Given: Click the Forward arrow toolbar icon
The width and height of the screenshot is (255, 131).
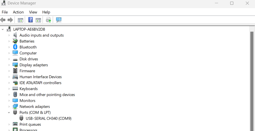Looking at the screenshot, I should point(10,20).
